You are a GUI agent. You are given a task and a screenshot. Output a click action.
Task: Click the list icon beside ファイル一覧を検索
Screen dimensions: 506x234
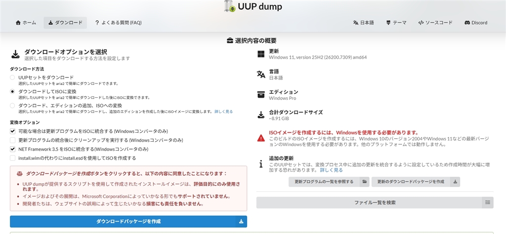click(x=488, y=203)
